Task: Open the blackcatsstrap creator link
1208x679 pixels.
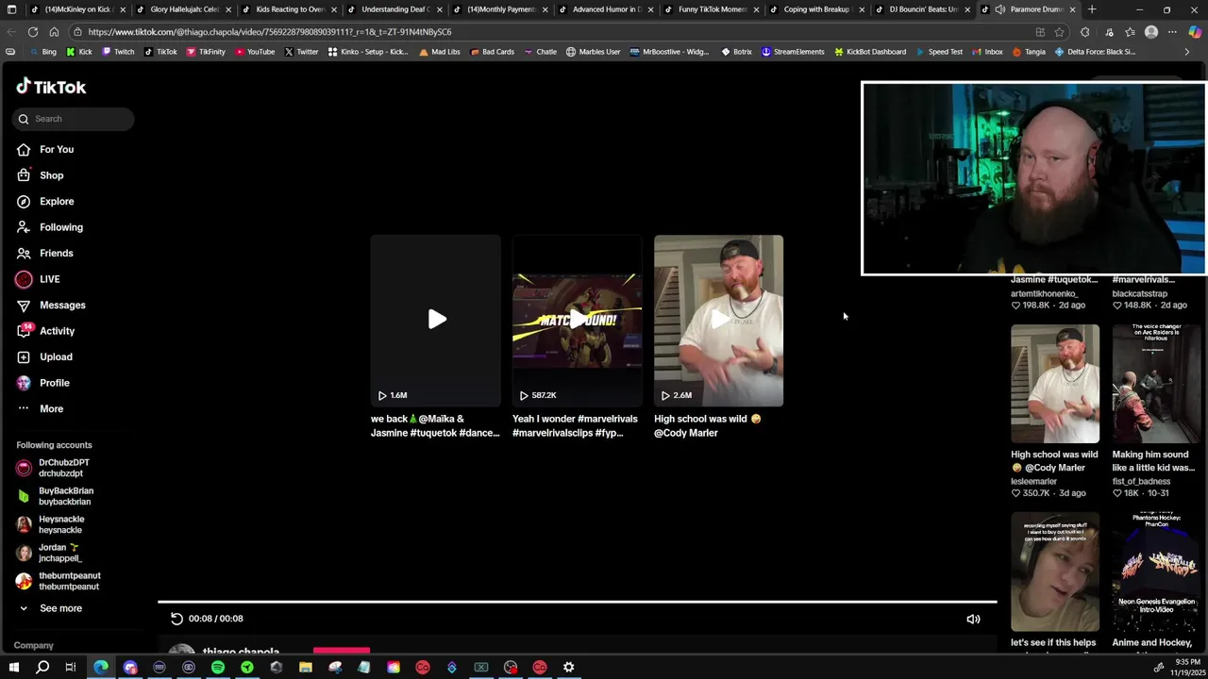Action: 1139,293
